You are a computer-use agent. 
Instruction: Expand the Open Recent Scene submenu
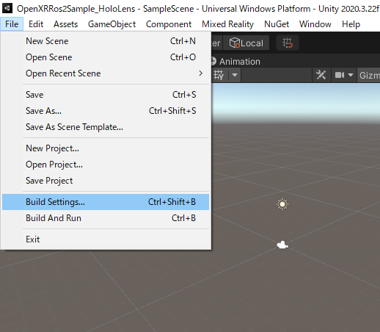(x=106, y=73)
